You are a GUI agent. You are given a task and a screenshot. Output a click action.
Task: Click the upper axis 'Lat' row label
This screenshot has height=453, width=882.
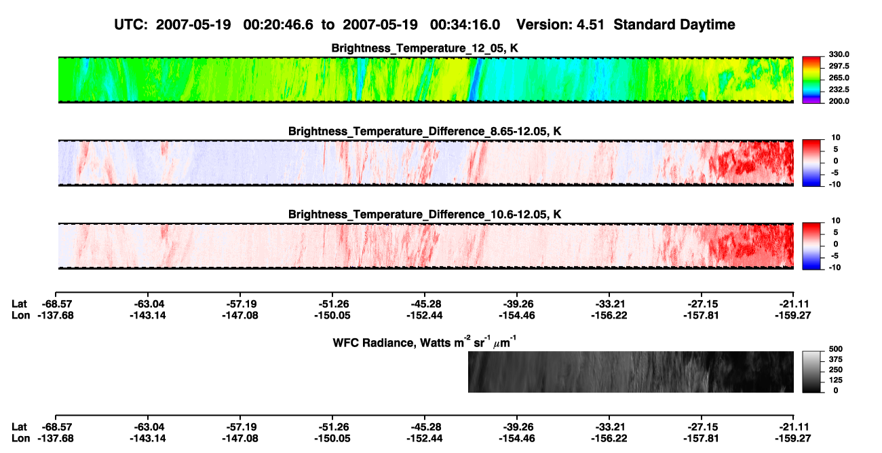pyautogui.click(x=20, y=304)
